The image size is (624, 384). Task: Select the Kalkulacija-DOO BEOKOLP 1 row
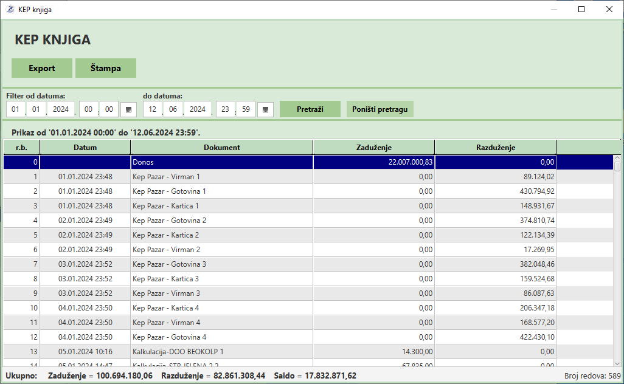(221, 352)
